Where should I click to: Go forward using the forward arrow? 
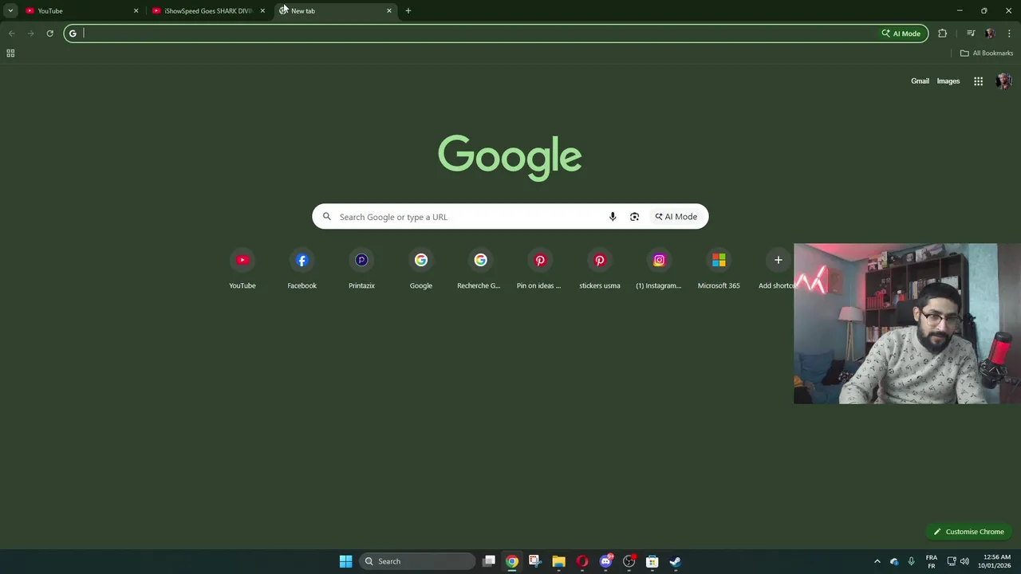[30, 33]
